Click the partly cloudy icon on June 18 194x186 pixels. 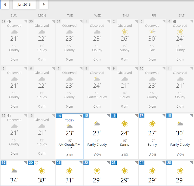[180, 124]
